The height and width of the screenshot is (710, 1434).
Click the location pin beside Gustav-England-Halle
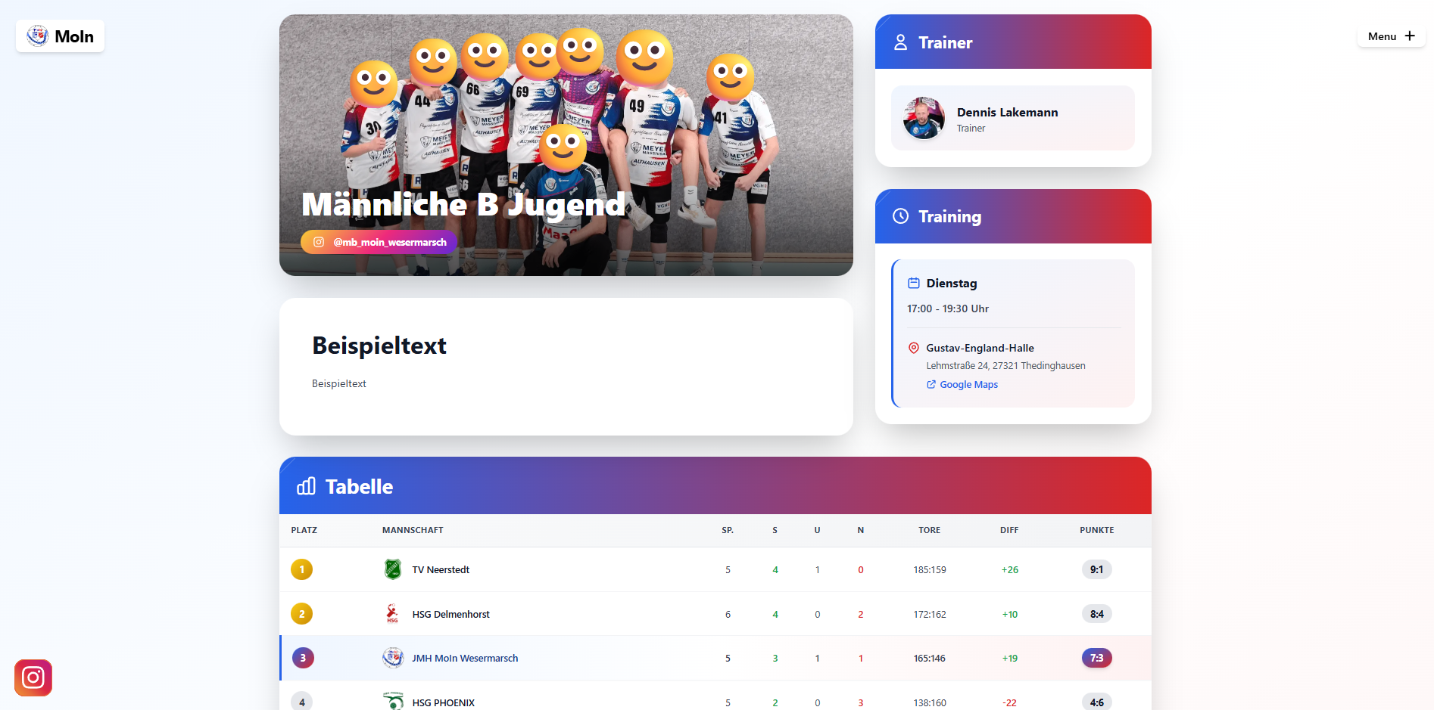pos(914,348)
